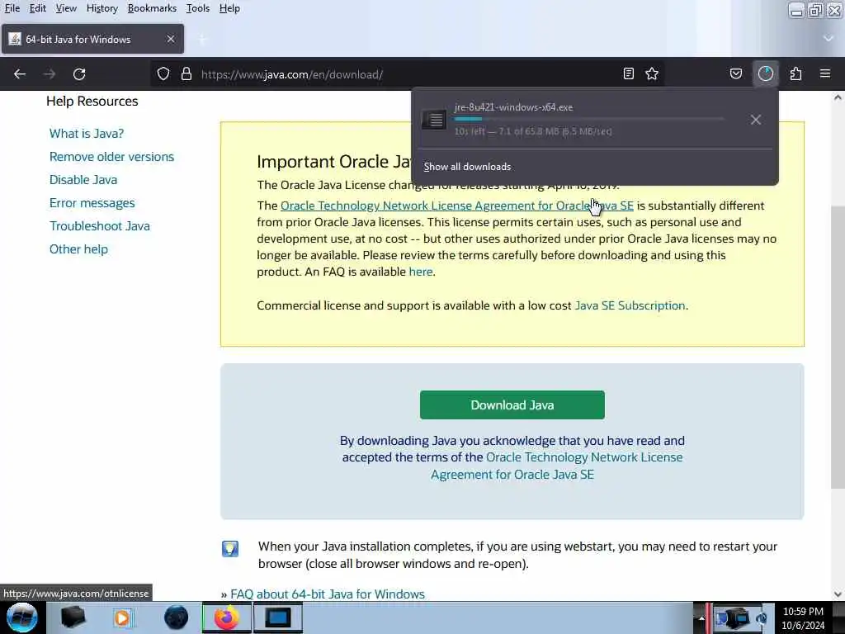
Task: Click Show all downloads
Action: 467,167
